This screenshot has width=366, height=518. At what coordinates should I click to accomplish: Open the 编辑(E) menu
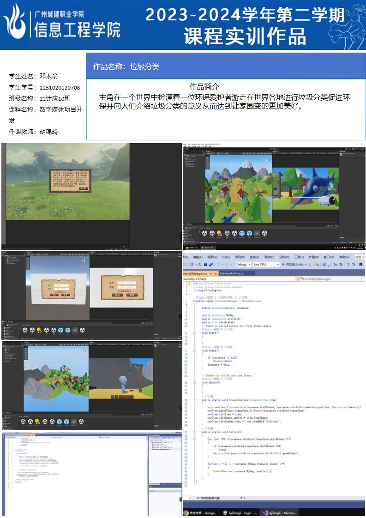(198, 257)
